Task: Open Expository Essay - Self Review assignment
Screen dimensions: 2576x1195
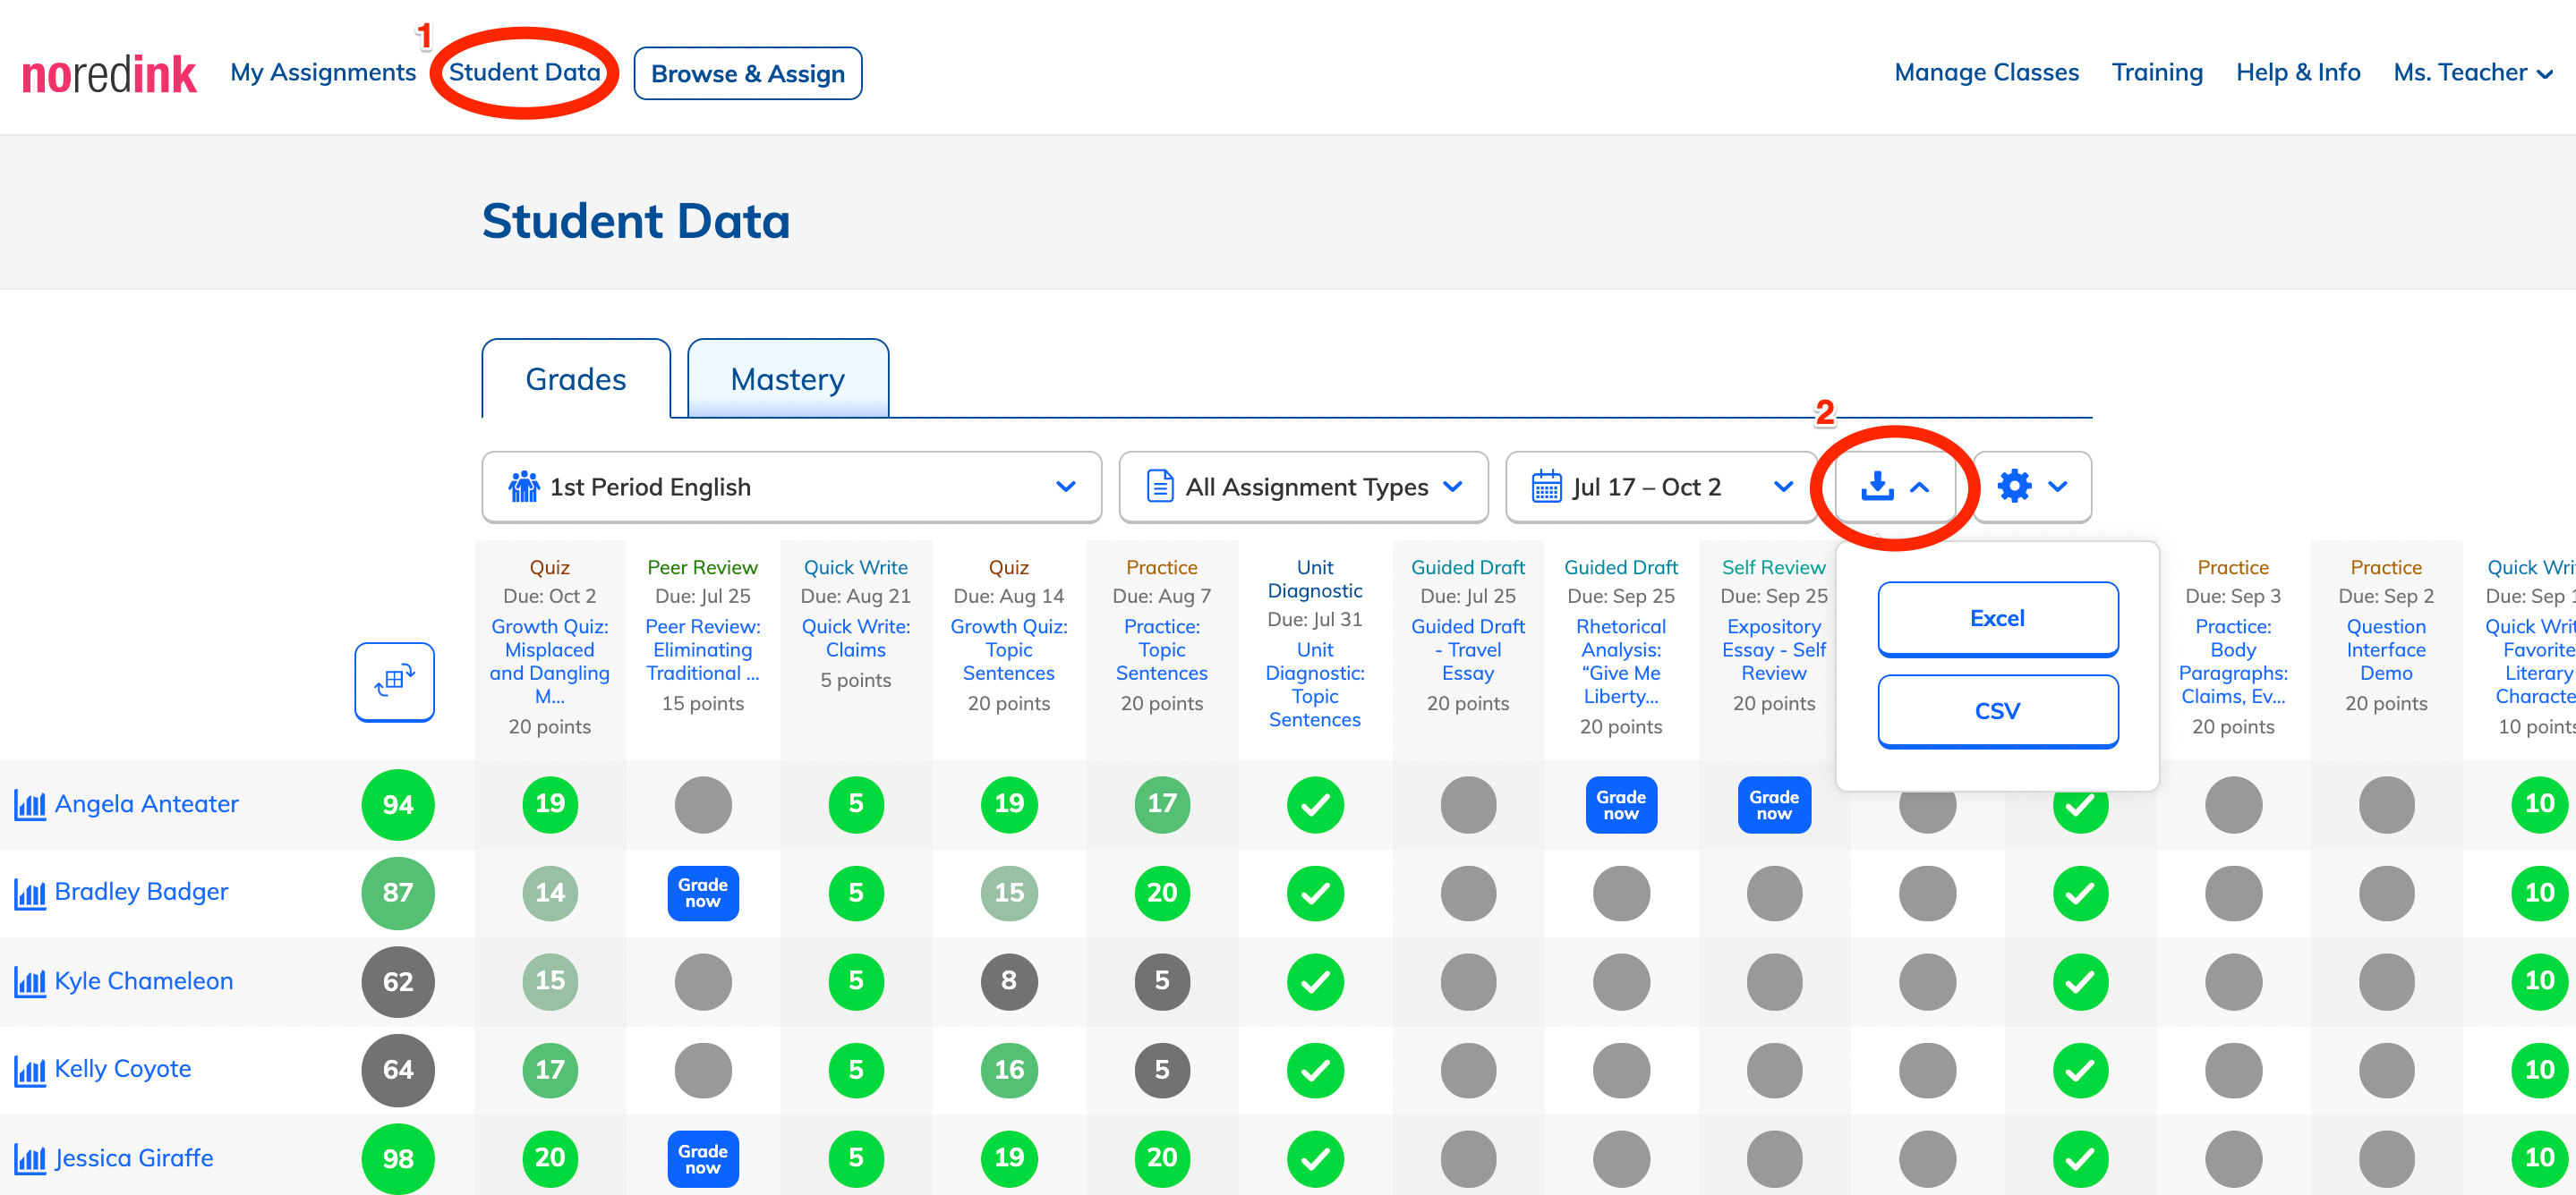Action: pos(1774,649)
